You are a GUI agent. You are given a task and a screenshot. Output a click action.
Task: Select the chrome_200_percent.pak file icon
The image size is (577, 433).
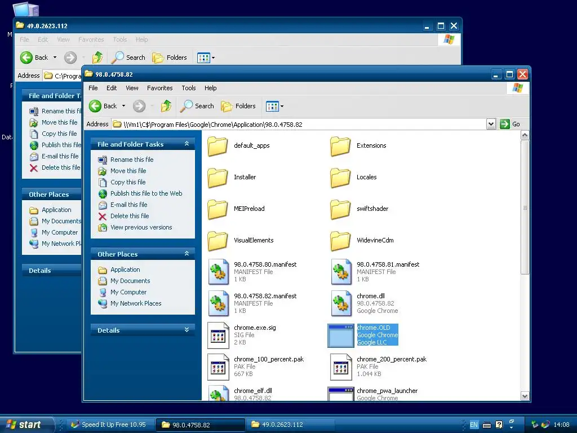click(x=341, y=366)
